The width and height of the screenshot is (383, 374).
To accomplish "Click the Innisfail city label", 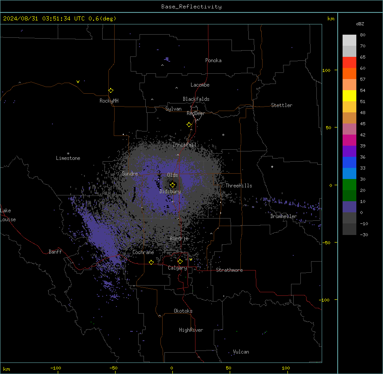I will pos(184,145).
